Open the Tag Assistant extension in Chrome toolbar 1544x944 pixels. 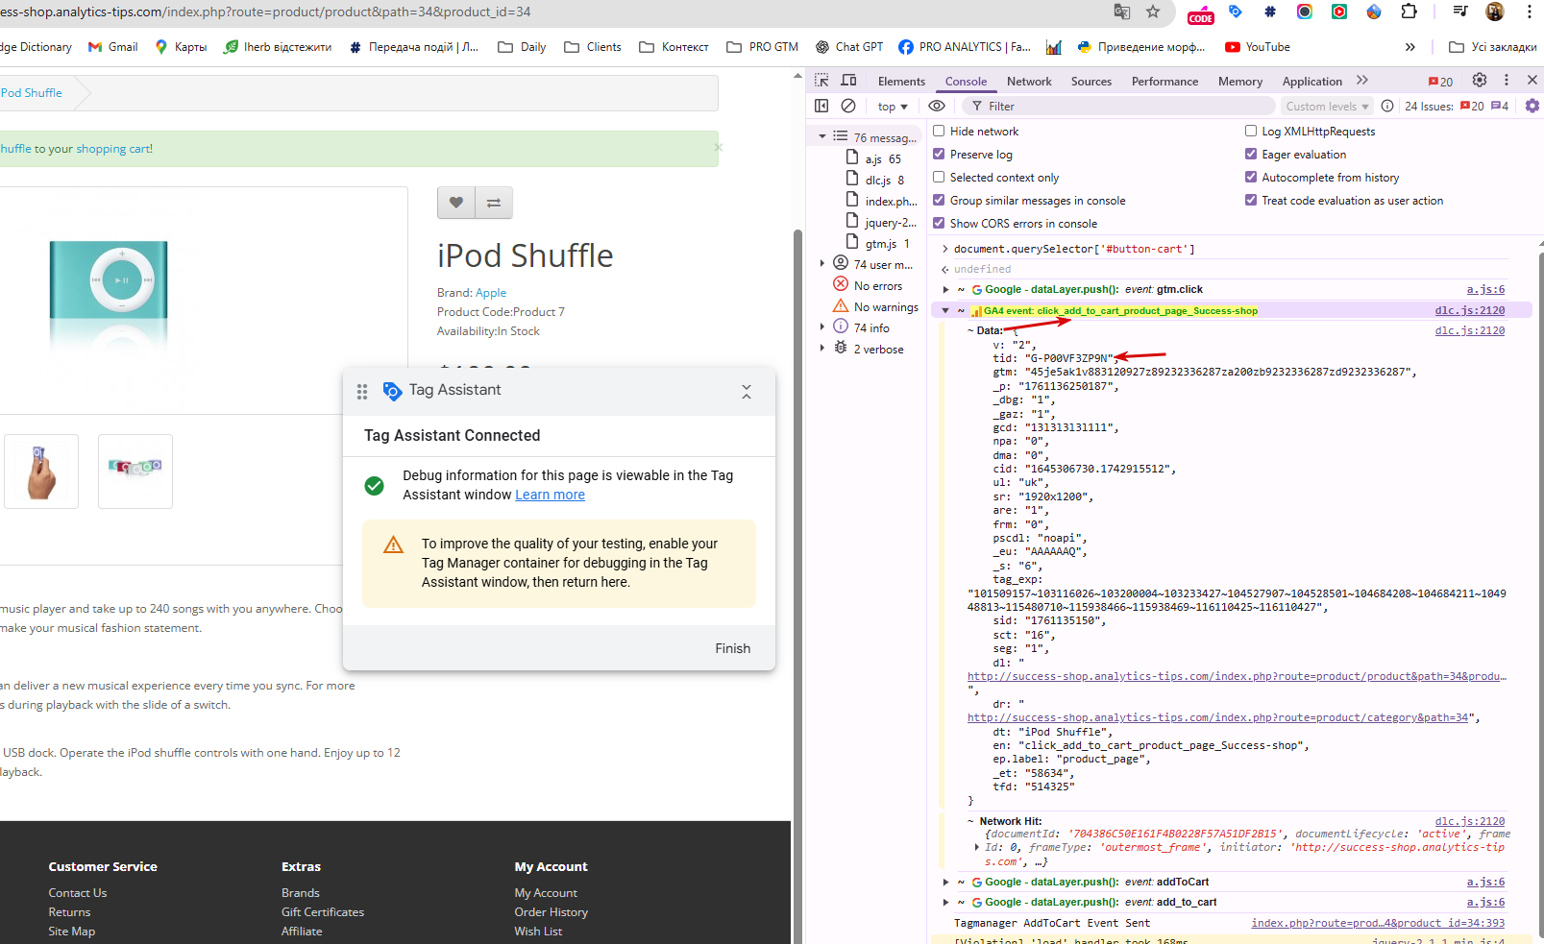[1236, 12]
